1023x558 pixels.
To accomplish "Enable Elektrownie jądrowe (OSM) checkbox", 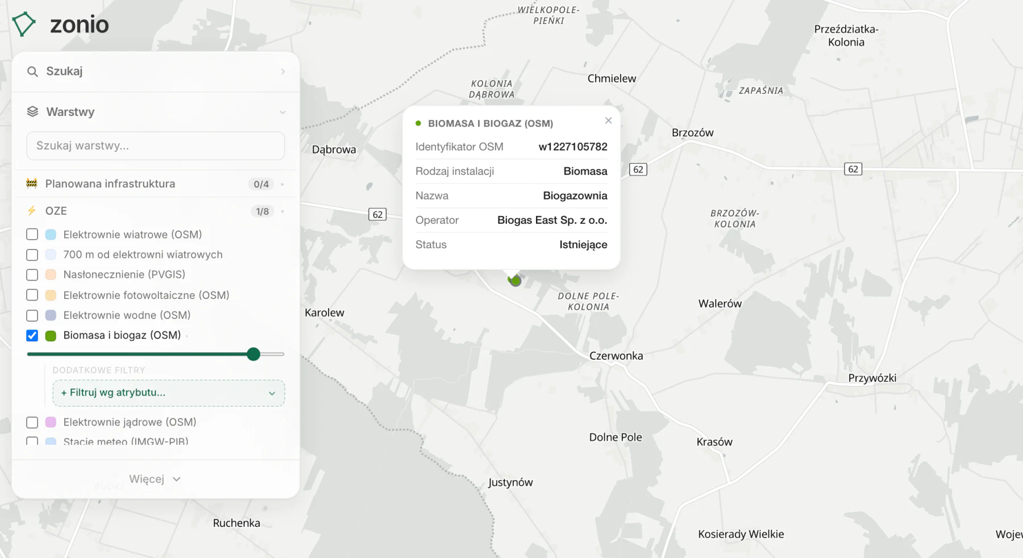I will point(32,422).
